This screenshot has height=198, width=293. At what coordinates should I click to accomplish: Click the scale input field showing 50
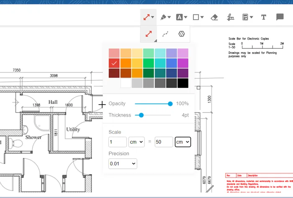164,142
